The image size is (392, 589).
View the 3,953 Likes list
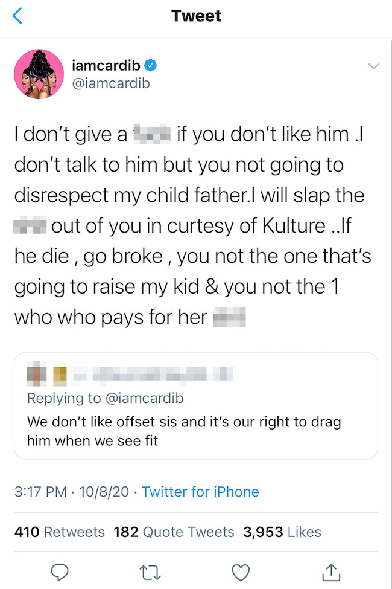[x=282, y=532]
